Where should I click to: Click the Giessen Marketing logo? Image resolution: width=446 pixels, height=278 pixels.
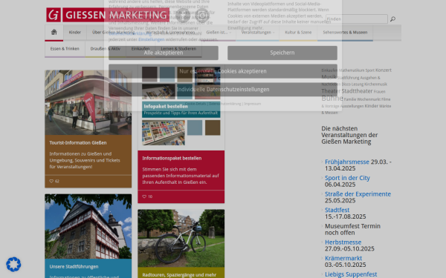click(108, 15)
